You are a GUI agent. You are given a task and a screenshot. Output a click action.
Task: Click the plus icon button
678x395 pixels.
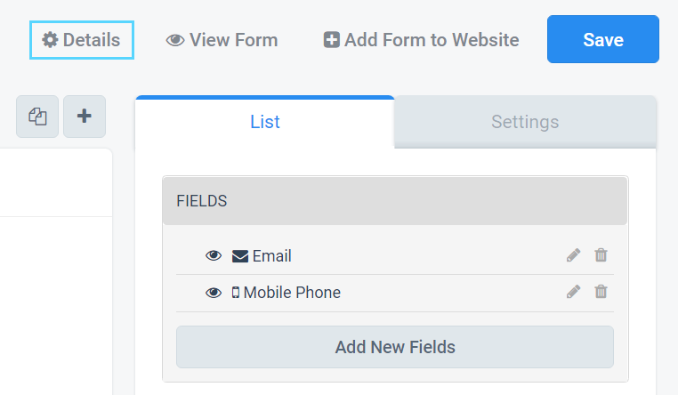pyautogui.click(x=85, y=117)
